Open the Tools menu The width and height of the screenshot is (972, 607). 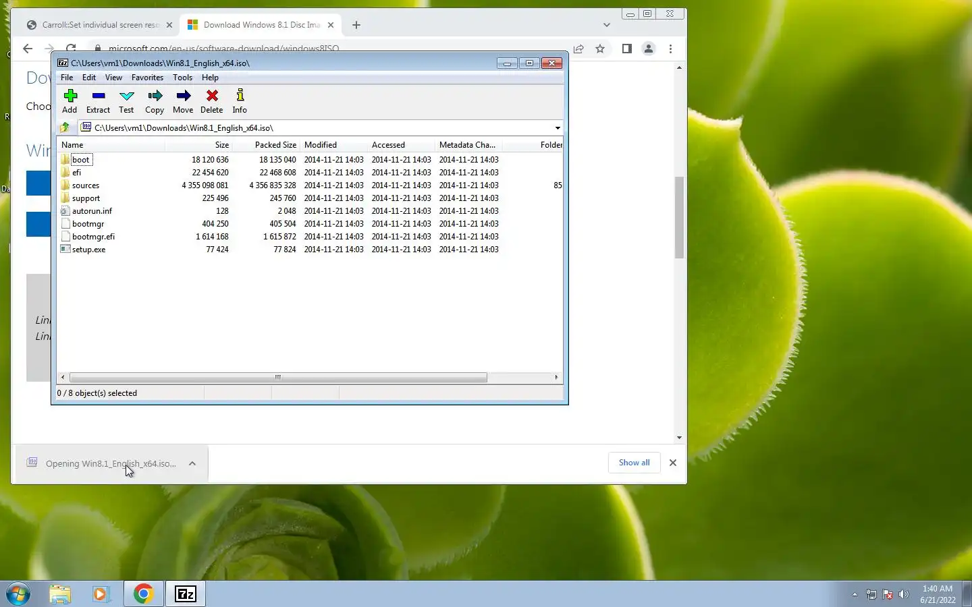[x=182, y=78]
